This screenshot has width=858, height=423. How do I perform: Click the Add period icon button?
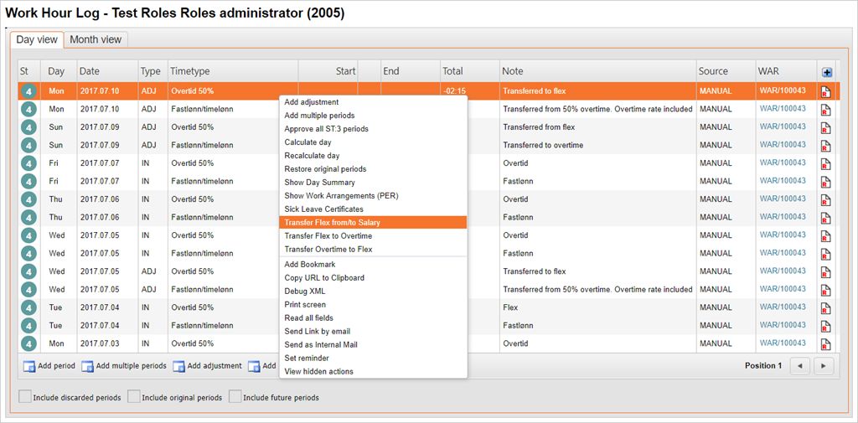click(29, 366)
